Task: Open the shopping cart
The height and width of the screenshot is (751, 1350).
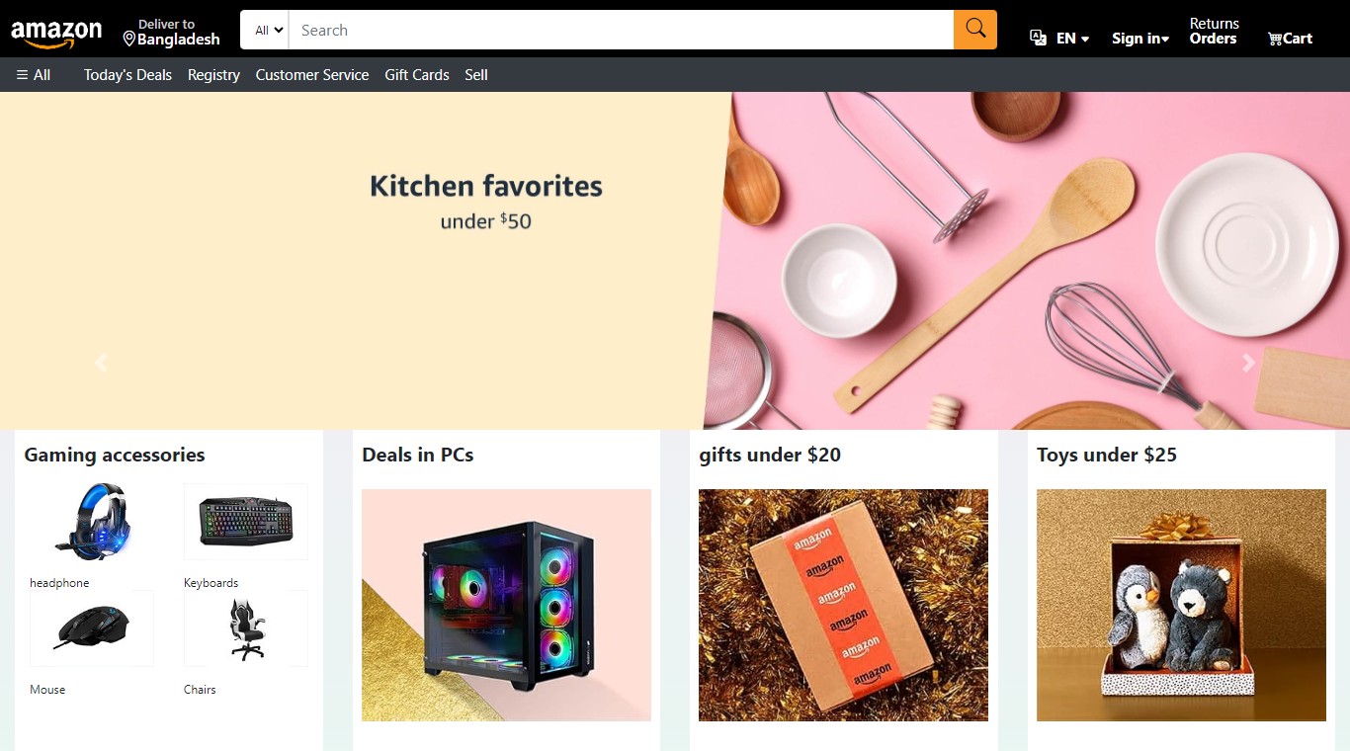Action: pyautogui.click(x=1290, y=39)
